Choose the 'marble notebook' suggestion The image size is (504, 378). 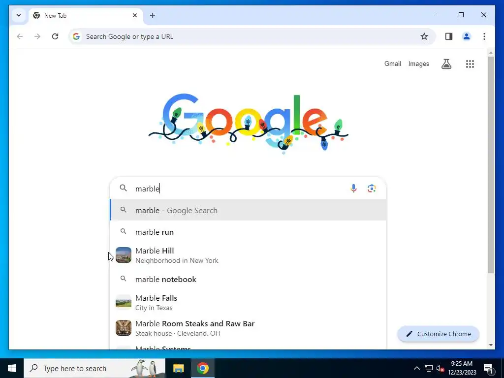(x=248, y=279)
